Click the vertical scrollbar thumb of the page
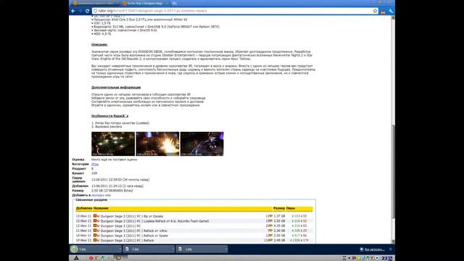Screen dimensions: 464x261 pyautogui.click(x=393, y=172)
